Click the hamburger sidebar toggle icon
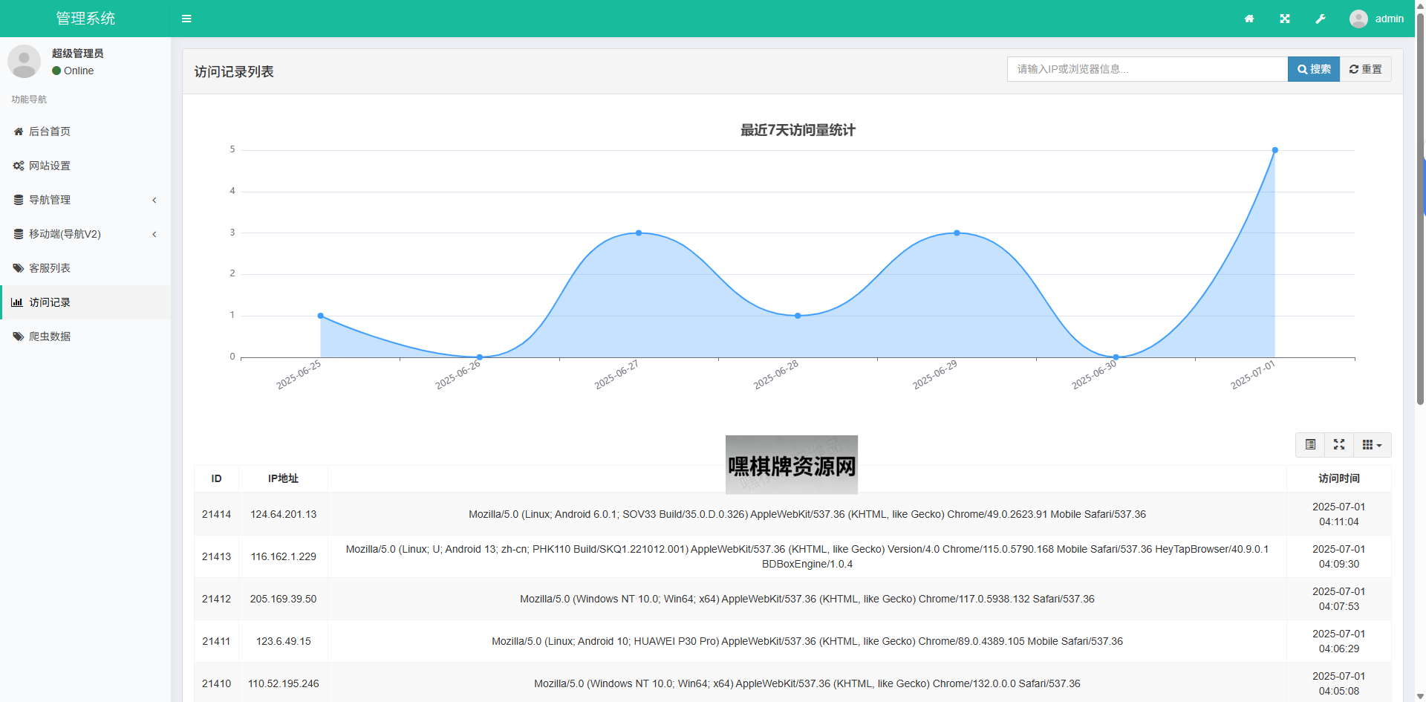Viewport: 1426px width, 702px height. (186, 19)
